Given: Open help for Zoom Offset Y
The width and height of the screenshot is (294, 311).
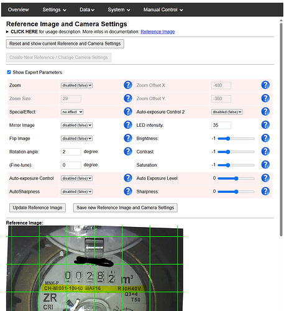Looking at the screenshot, I should tap(265, 98).
